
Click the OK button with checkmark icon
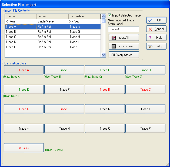(156, 20)
